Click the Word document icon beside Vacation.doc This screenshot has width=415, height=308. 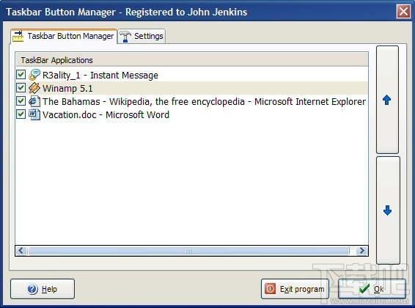(34, 114)
